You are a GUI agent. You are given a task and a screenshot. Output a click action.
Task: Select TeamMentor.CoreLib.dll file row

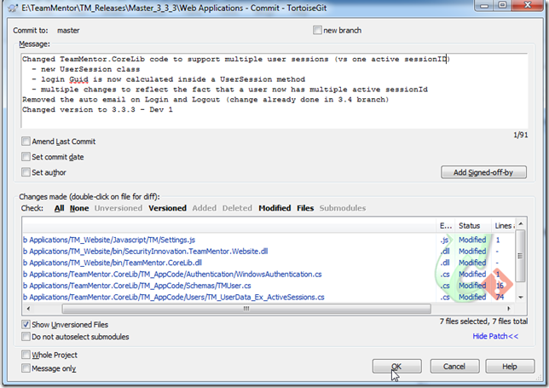click(x=269, y=263)
